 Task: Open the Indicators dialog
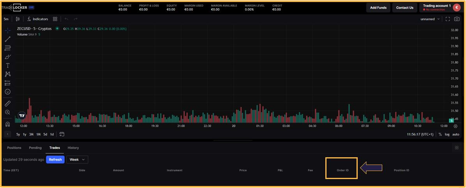[38, 19]
